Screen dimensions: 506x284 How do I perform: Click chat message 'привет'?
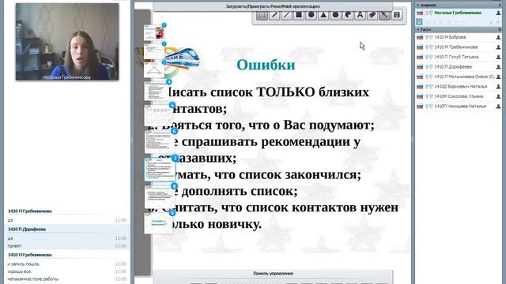(15, 246)
